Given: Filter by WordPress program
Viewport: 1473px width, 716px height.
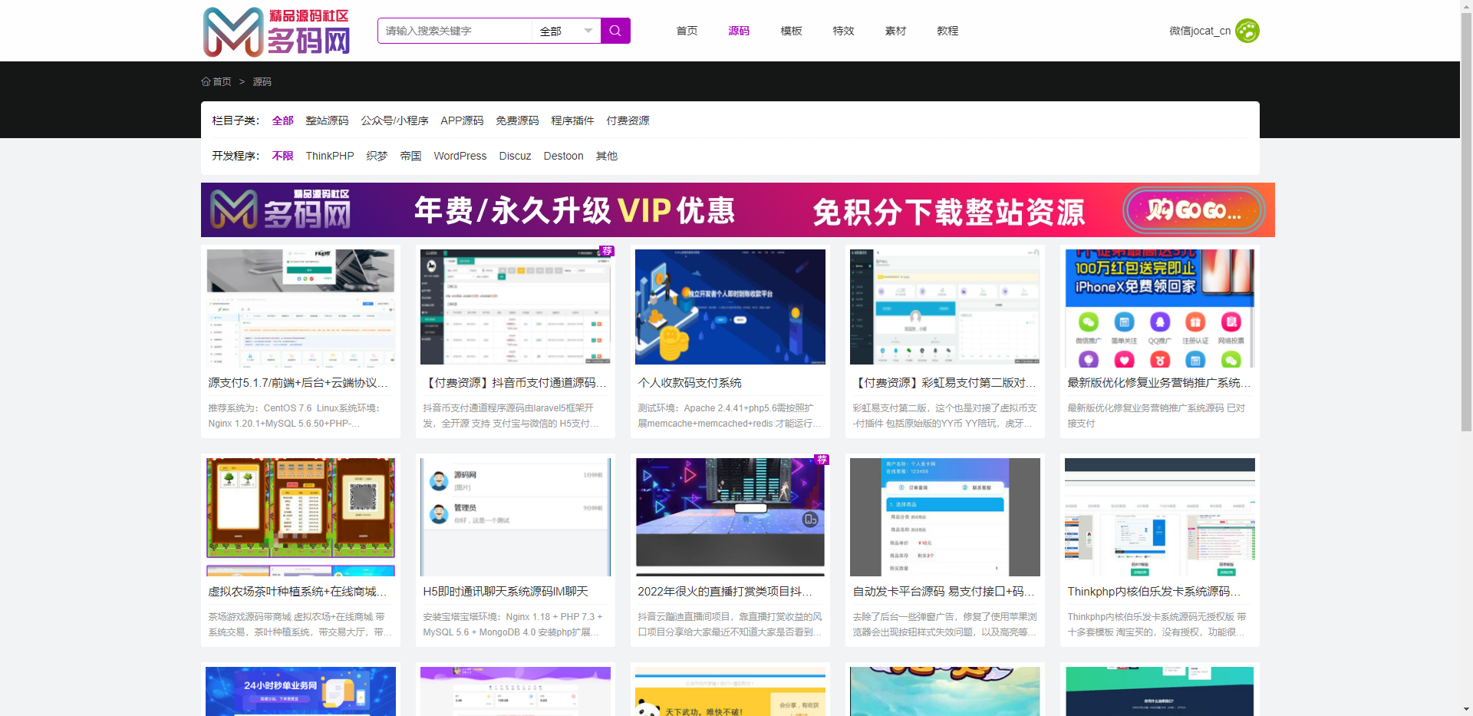Looking at the screenshot, I should pyautogui.click(x=460, y=156).
